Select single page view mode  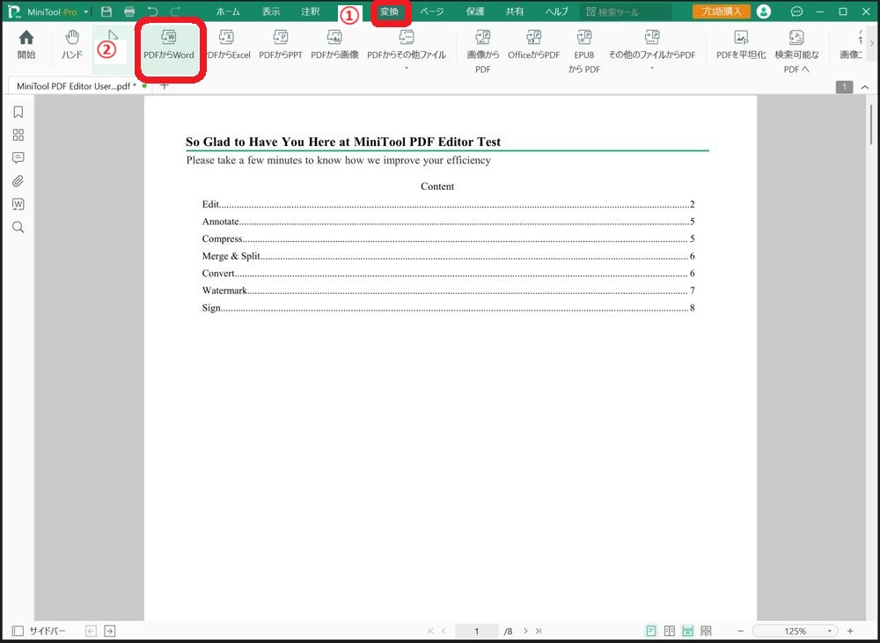(x=651, y=631)
